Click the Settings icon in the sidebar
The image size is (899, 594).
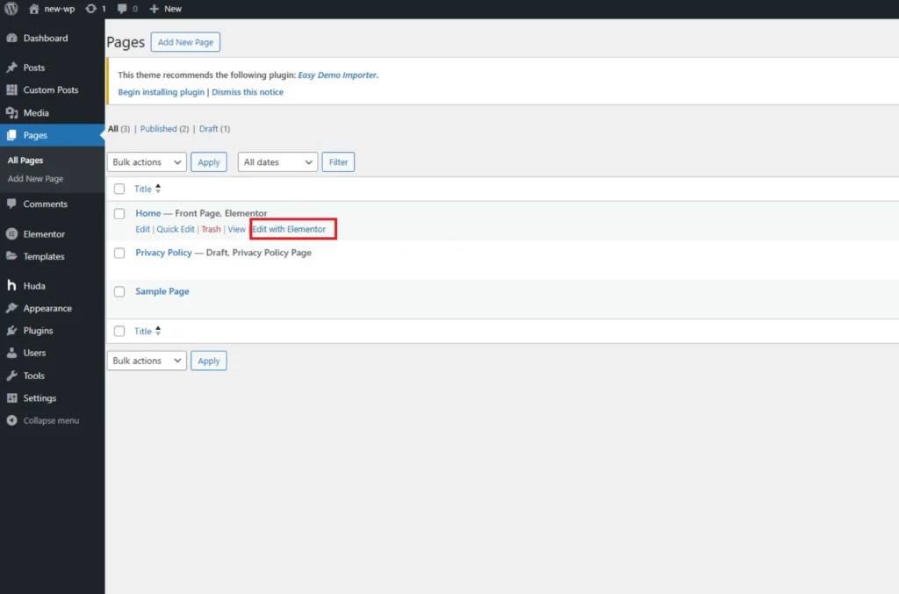[11, 398]
